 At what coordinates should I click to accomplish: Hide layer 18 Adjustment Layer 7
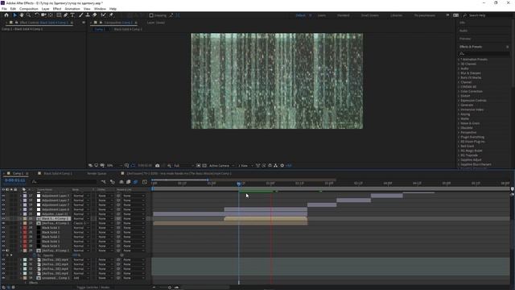coord(3,201)
